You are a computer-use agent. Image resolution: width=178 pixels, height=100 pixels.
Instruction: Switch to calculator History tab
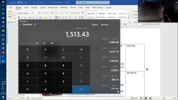95,25
